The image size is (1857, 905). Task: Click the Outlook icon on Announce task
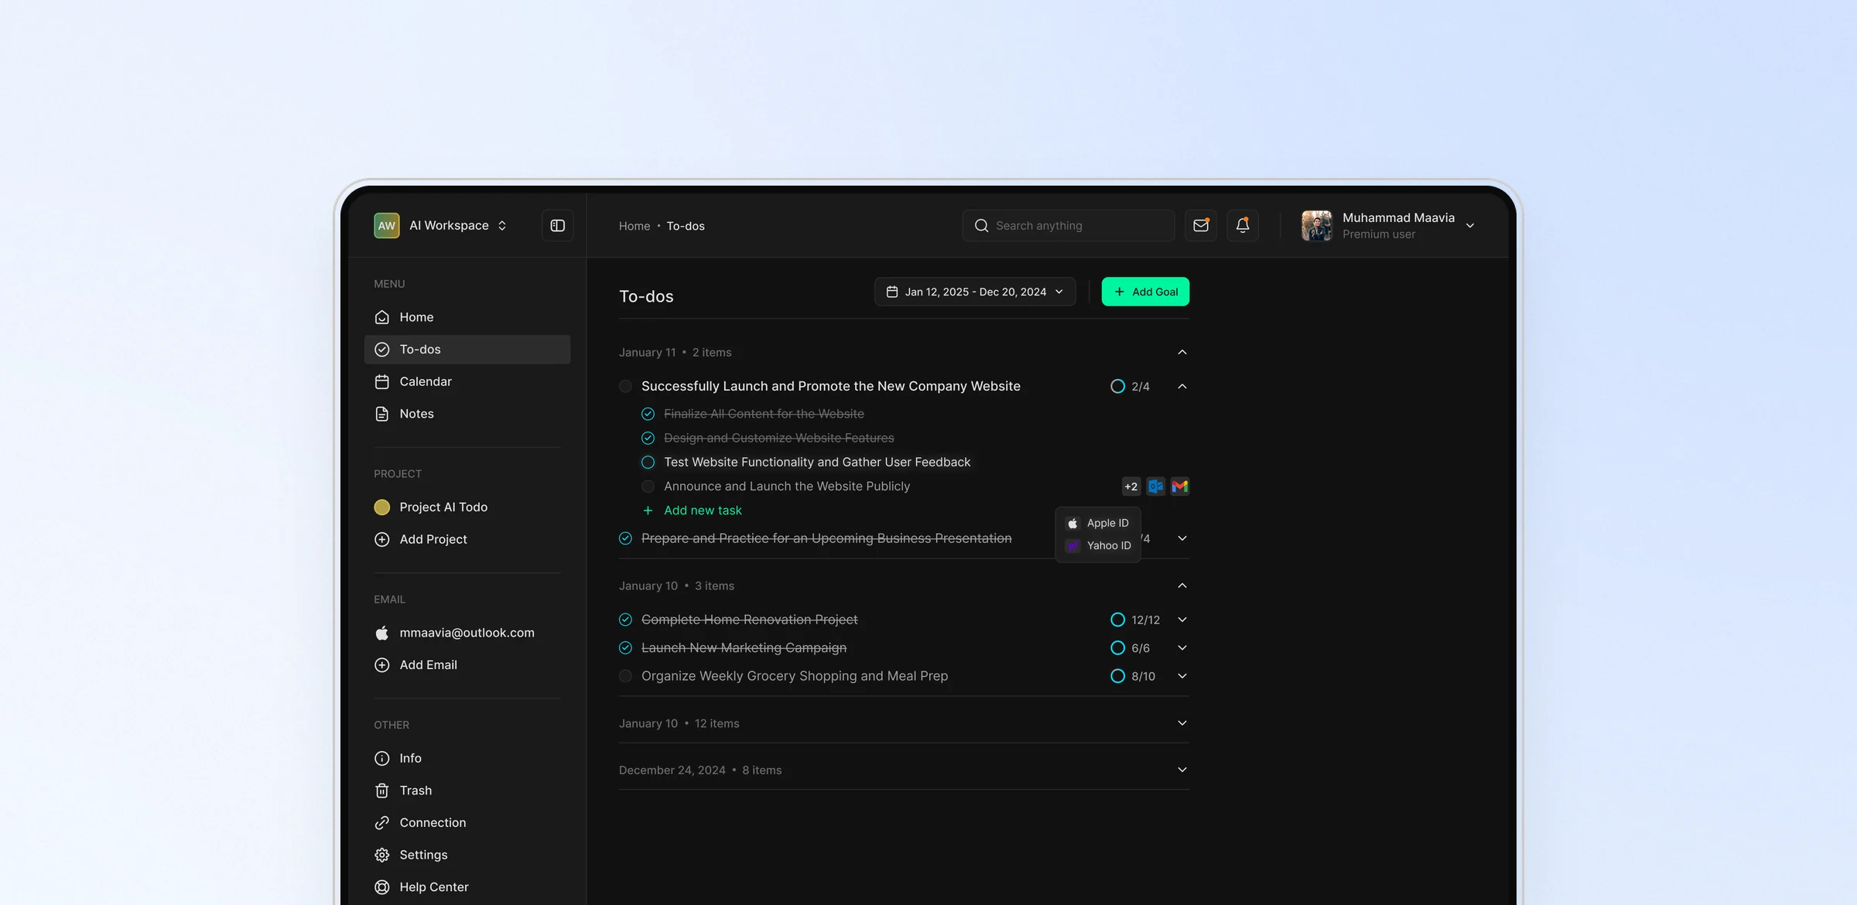[1156, 487]
